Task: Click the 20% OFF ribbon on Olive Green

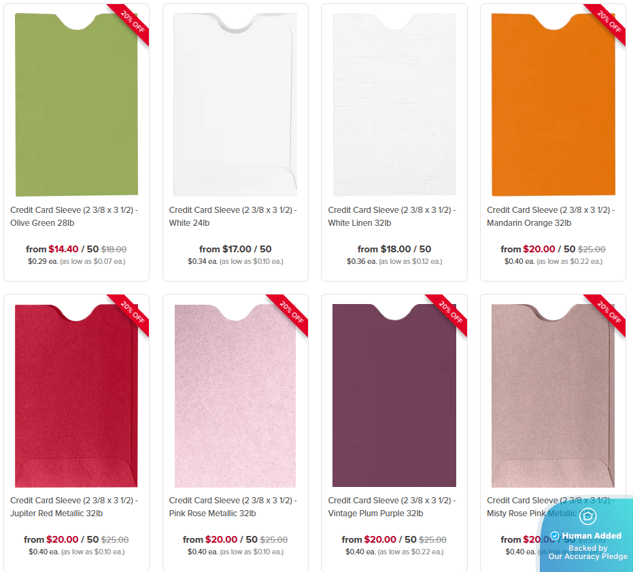Action: [x=132, y=21]
